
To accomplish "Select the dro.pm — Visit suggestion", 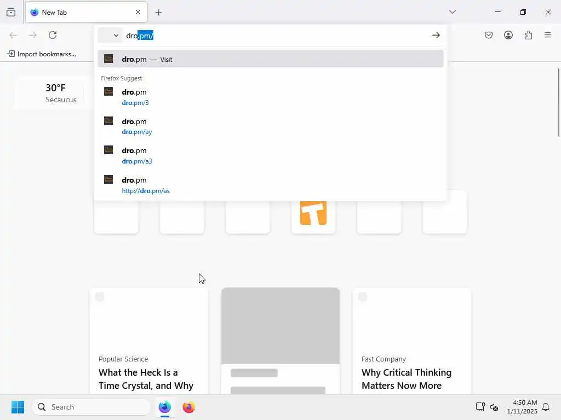I will pyautogui.click(x=271, y=59).
